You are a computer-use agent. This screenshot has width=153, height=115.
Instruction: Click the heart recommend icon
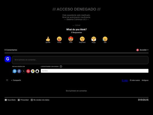click(x=7, y=80)
